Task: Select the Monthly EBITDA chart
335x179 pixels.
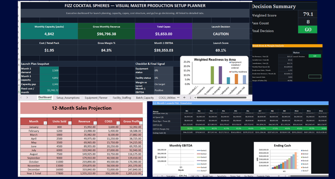Action: (181, 157)
